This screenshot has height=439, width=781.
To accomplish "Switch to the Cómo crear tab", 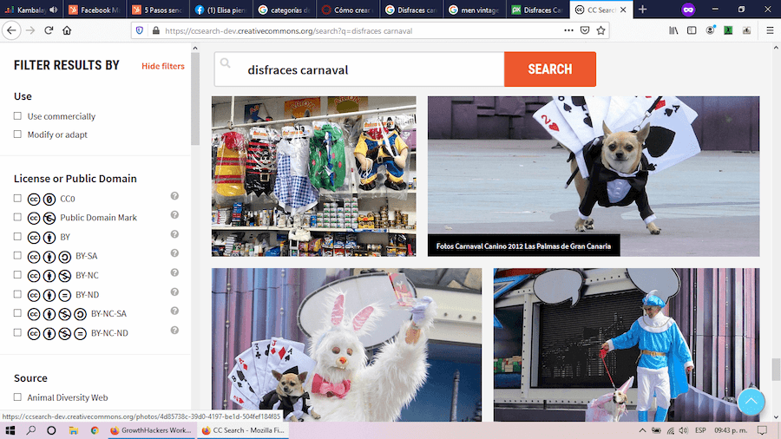I will [347, 10].
